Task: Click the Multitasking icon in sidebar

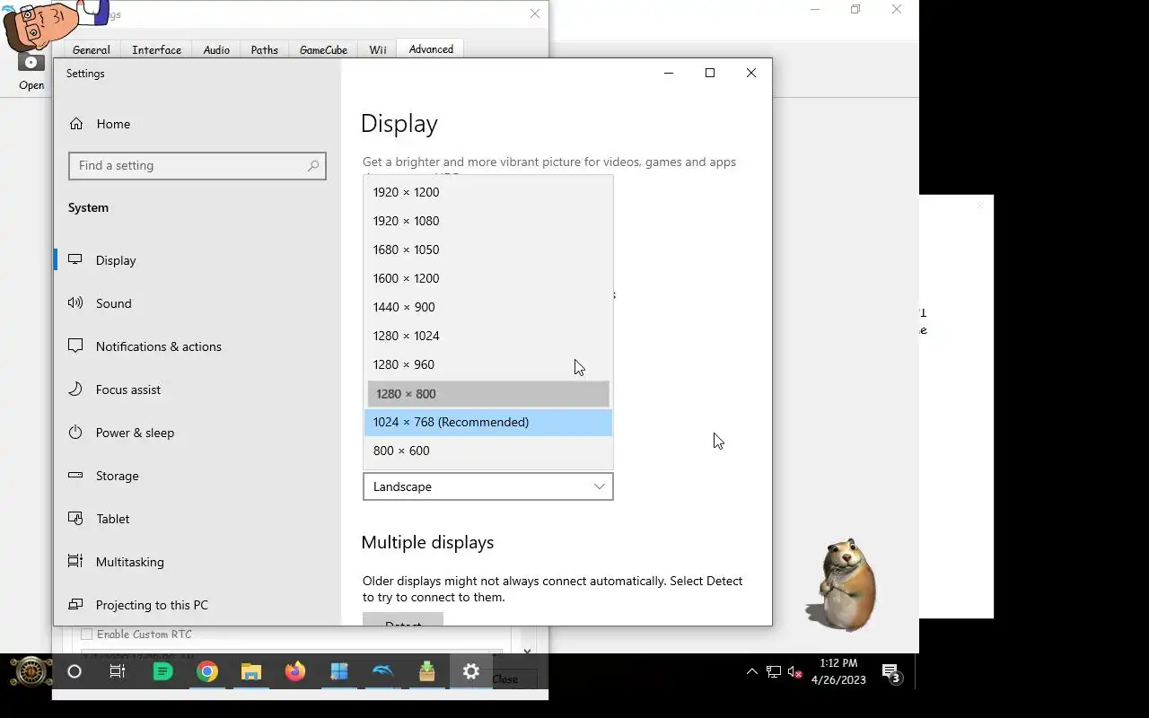Action: point(75,562)
